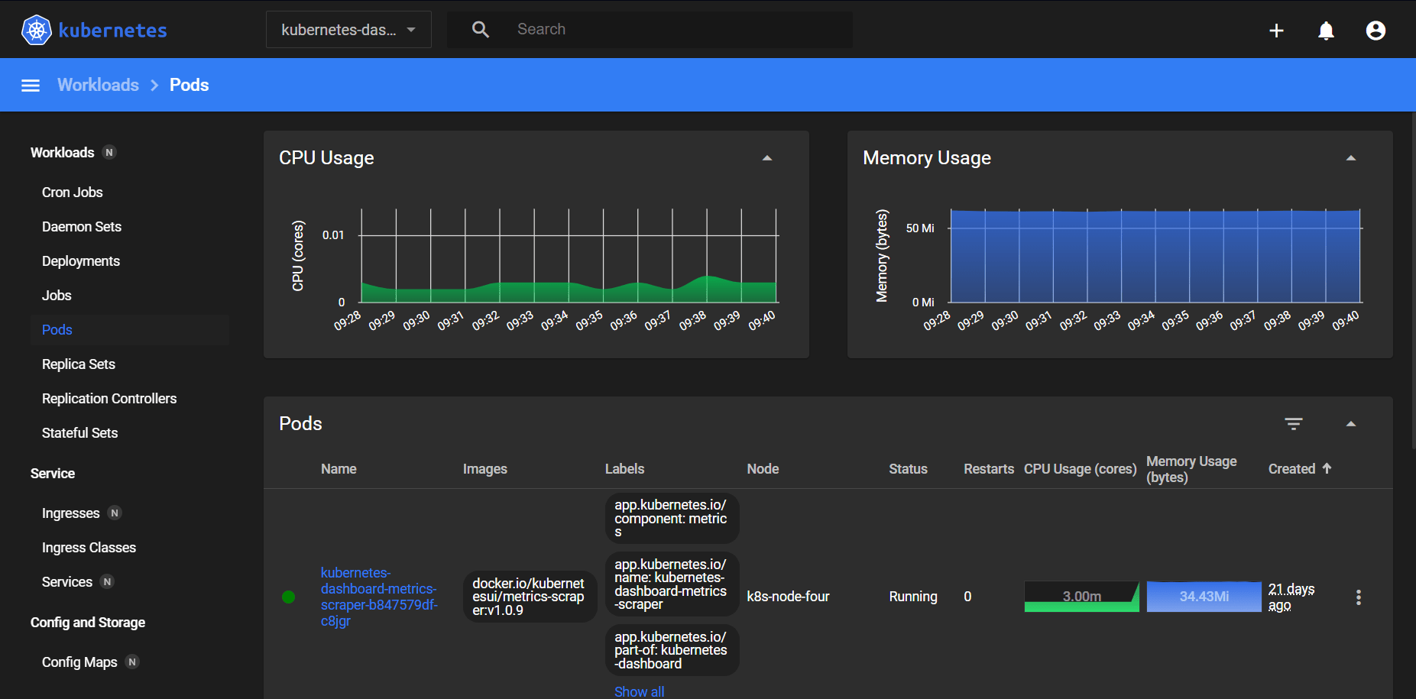Viewport: 1416px width, 699px height.
Task: Click the CPU Usage (cores) column header
Action: (x=1081, y=469)
